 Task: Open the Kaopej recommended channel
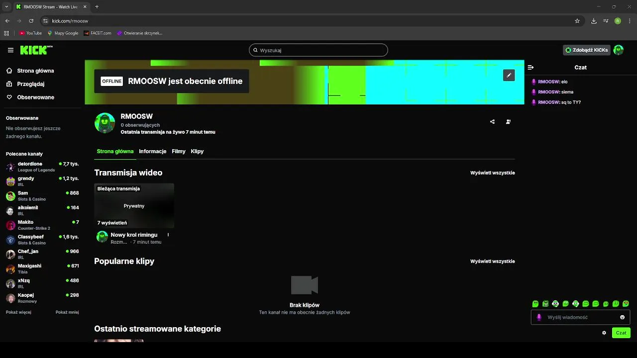coord(42,298)
